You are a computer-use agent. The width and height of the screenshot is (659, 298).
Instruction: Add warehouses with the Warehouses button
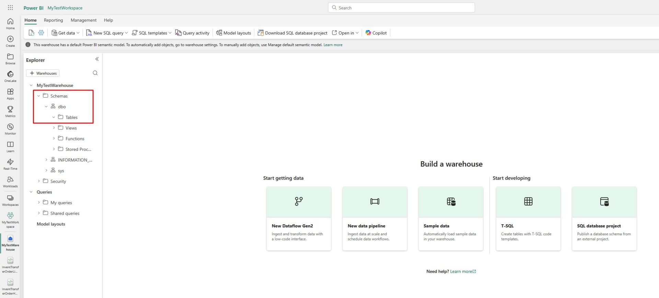(43, 73)
